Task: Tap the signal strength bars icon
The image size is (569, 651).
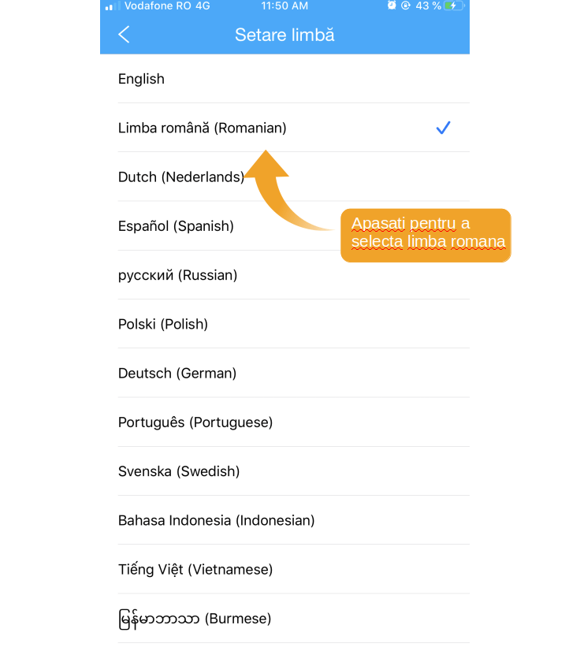Action: pyautogui.click(x=112, y=6)
